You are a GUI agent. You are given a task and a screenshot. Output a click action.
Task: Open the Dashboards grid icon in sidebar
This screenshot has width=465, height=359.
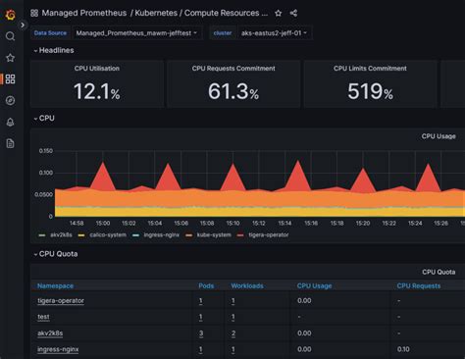coord(11,78)
